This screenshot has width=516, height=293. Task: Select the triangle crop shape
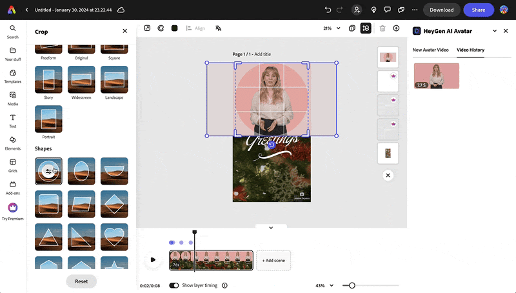click(48, 237)
